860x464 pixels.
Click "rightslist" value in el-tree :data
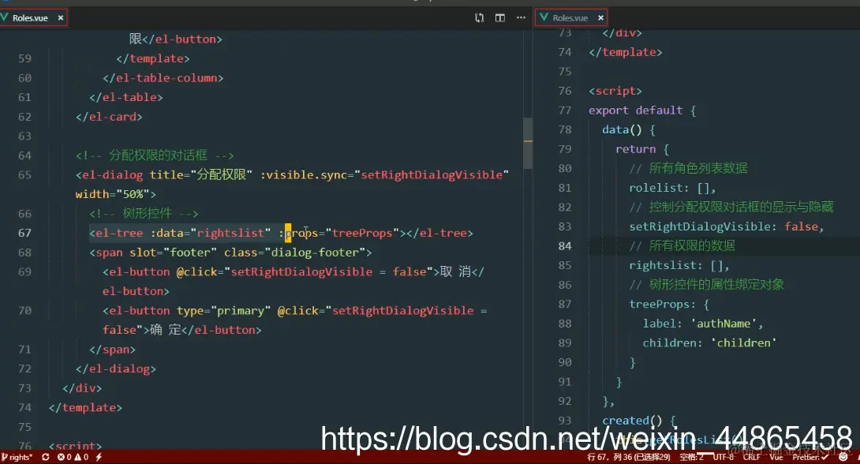click(230, 233)
